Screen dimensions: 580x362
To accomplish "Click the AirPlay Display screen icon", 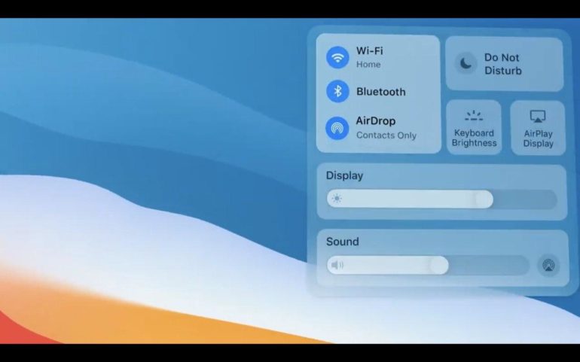I will [x=538, y=116].
